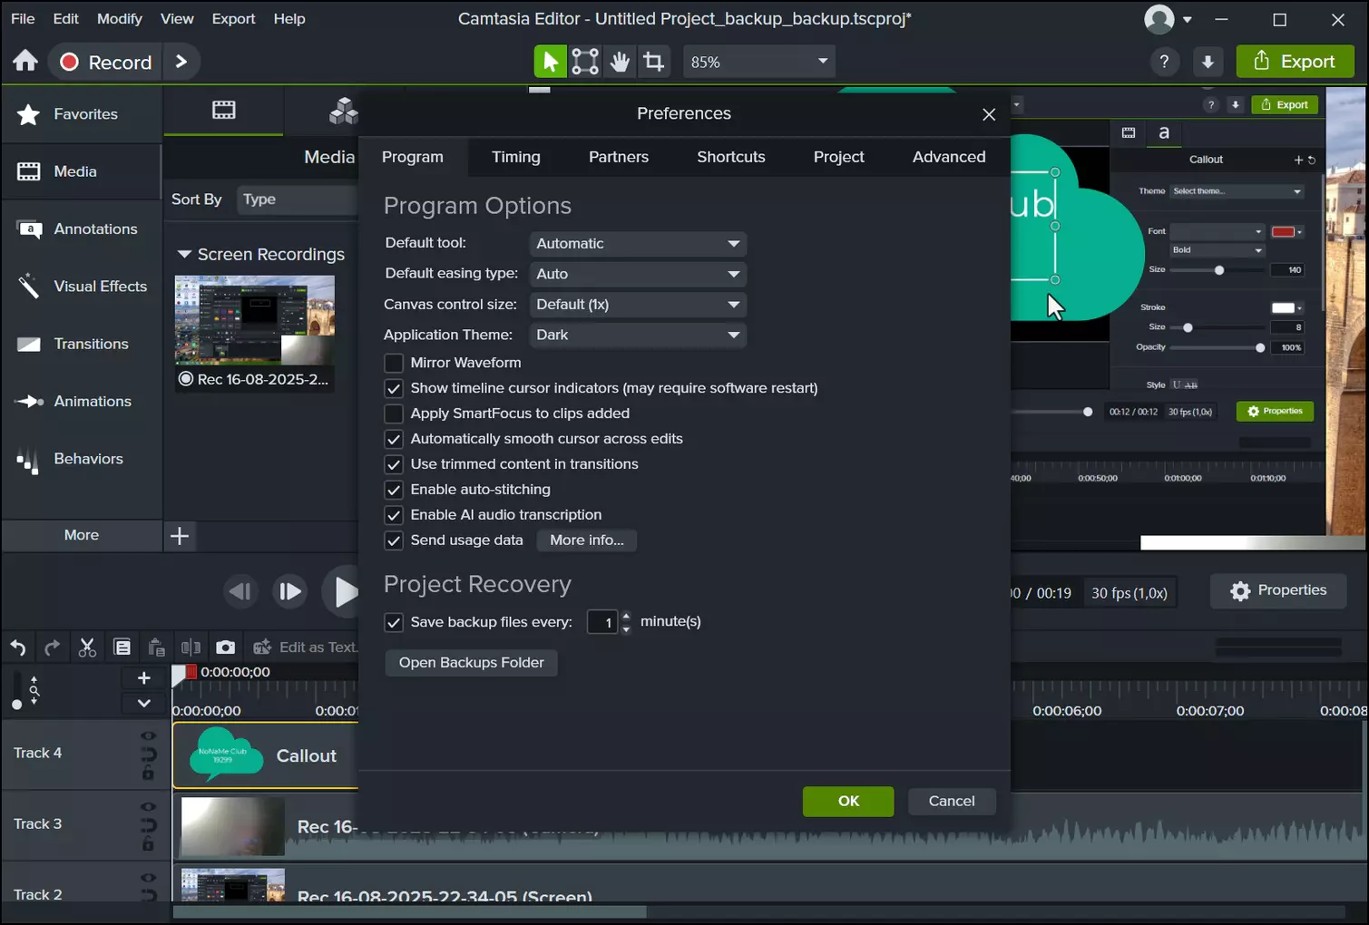Click the download arrow icon

pos(1208,62)
